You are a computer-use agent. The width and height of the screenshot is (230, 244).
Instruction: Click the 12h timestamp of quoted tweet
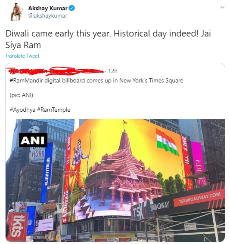click(113, 71)
